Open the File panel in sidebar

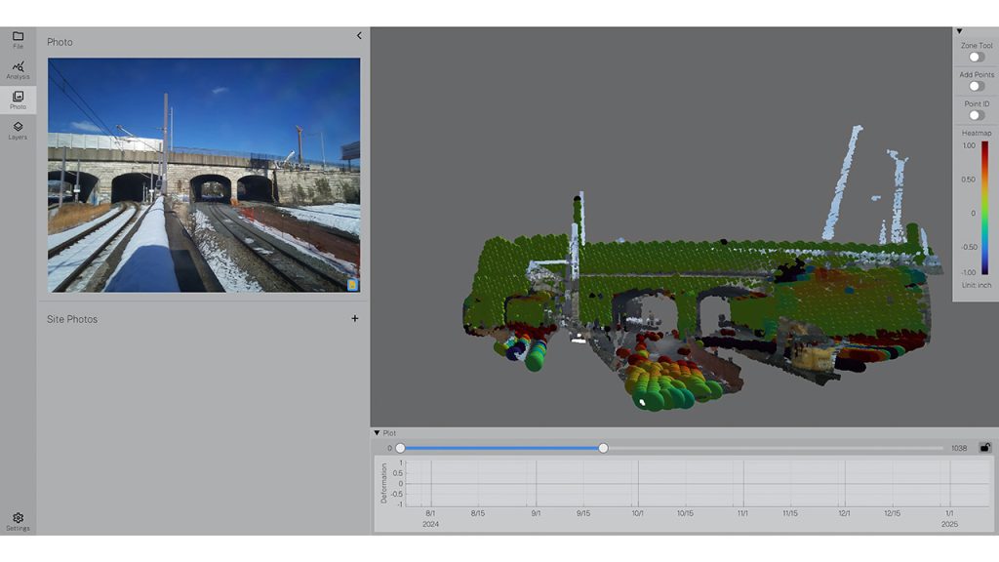click(x=18, y=39)
